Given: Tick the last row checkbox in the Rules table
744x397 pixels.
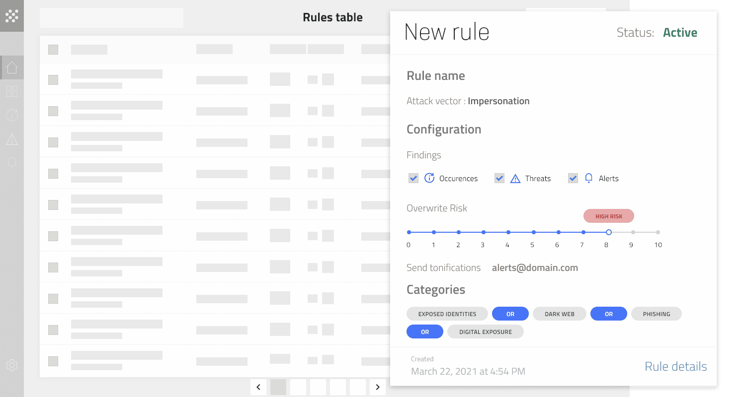Looking at the screenshot, I should click(53, 361).
